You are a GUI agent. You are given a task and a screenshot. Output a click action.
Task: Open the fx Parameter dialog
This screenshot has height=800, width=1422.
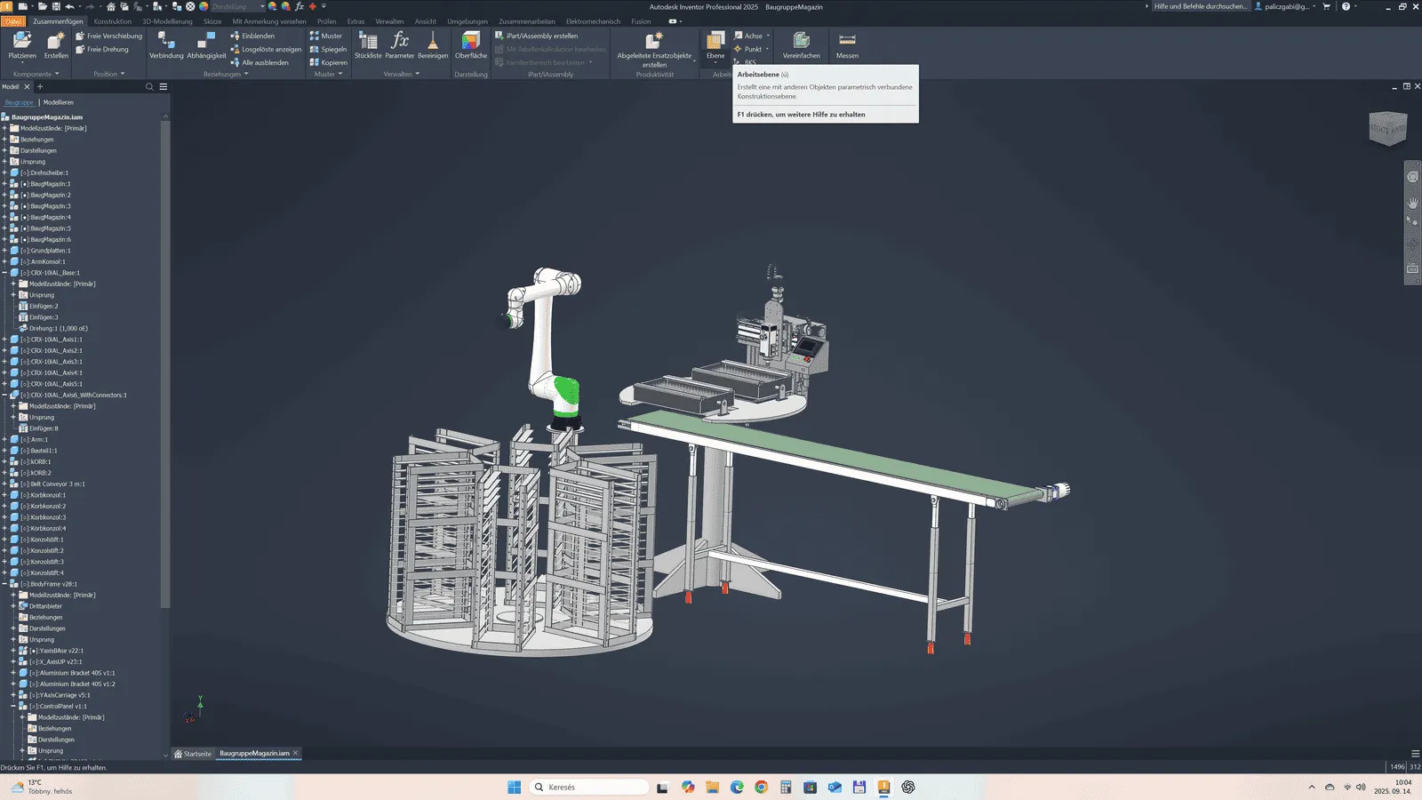(400, 44)
